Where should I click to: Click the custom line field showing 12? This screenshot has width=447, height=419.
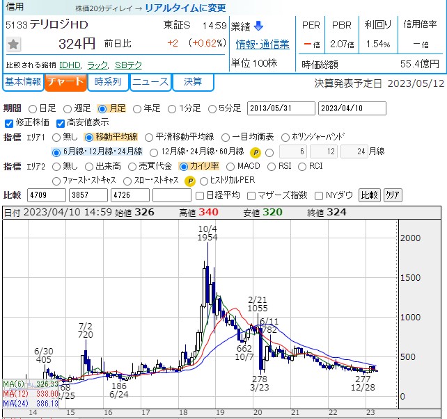pyautogui.click(x=324, y=151)
